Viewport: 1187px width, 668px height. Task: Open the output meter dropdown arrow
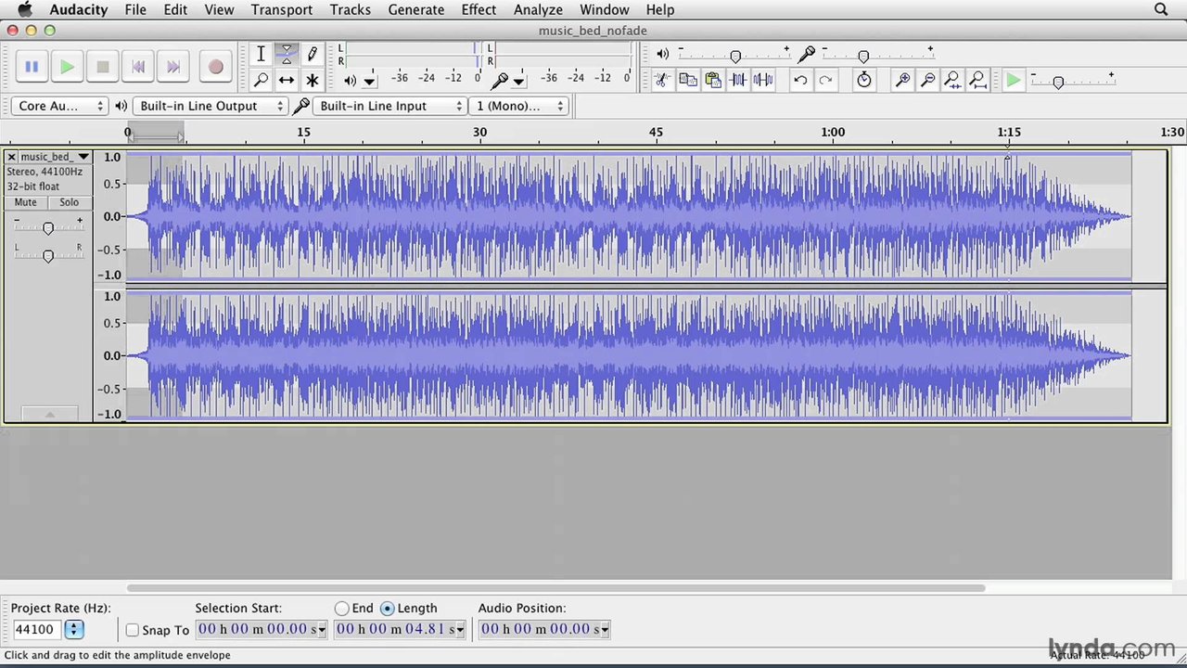coord(369,81)
